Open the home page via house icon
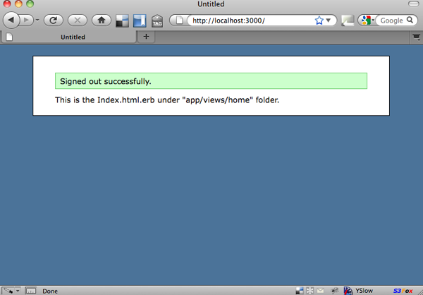Viewport: 423px width, 295px height. point(102,20)
